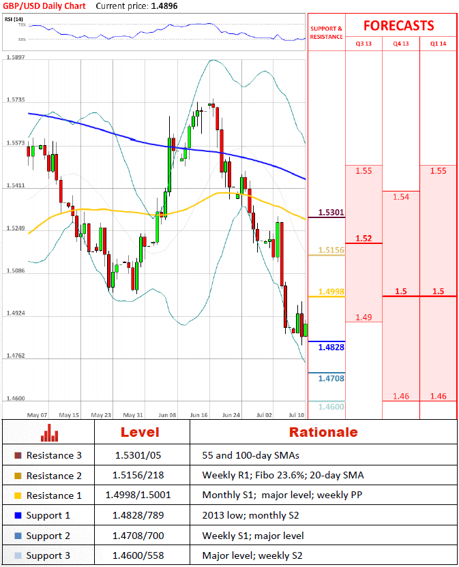Image resolution: width=459 pixels, height=567 pixels.
Task: Click the Q4 13 low forecast 1.46
Action: pyautogui.click(x=401, y=397)
